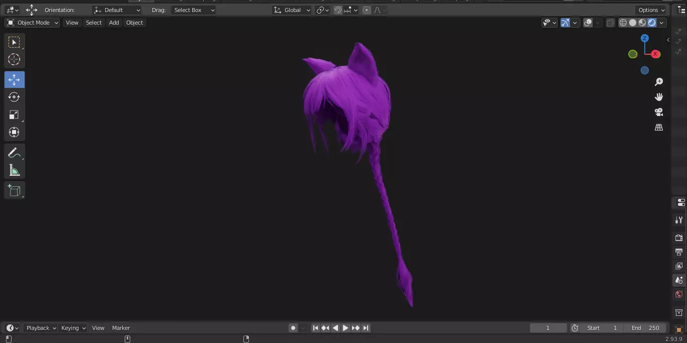Toggle show gizmo button
This screenshot has width=687, height=343.
[x=565, y=23]
